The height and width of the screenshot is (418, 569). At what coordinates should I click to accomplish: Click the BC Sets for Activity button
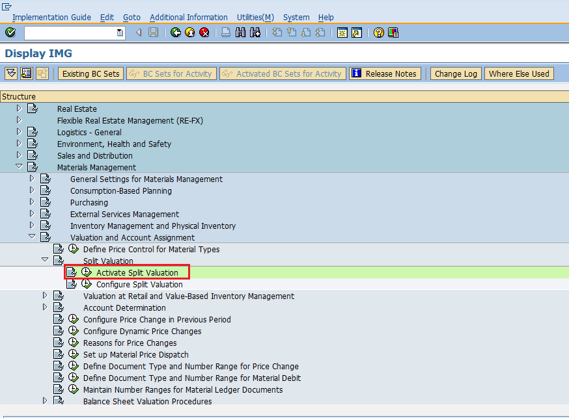coord(171,73)
